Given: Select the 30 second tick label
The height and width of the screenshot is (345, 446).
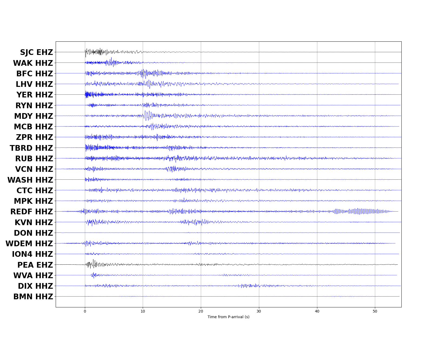Looking at the screenshot, I should (x=259, y=311).
